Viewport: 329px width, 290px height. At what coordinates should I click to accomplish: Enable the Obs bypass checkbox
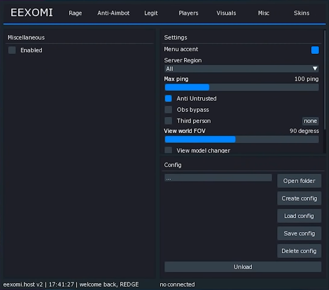(168, 110)
